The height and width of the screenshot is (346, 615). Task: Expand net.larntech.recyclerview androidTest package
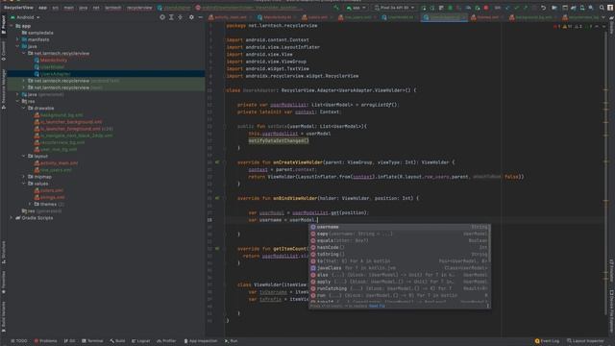point(23,81)
